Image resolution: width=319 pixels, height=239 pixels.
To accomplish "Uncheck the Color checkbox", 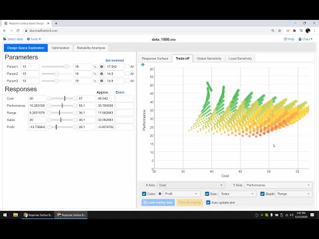I will [x=144, y=194].
